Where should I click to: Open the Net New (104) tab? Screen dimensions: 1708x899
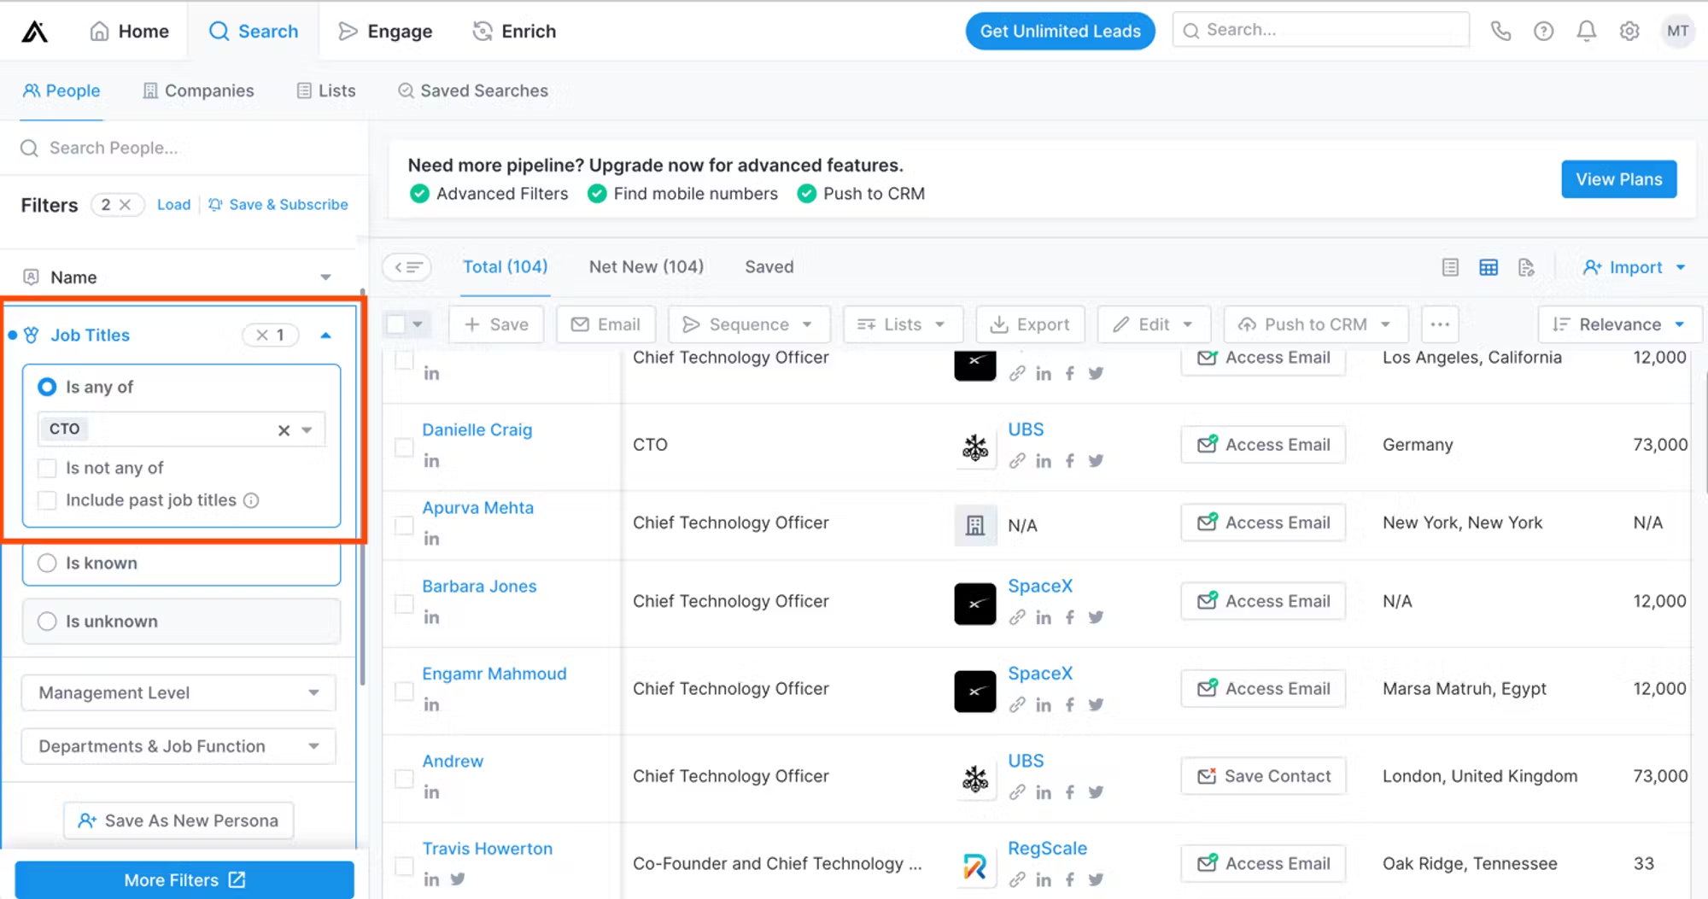click(x=646, y=266)
